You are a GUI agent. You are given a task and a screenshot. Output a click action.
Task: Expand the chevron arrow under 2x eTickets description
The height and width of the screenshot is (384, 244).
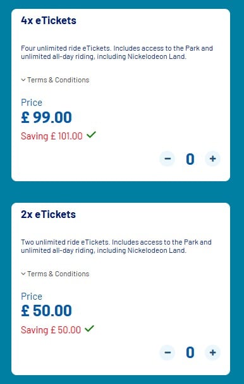23,274
